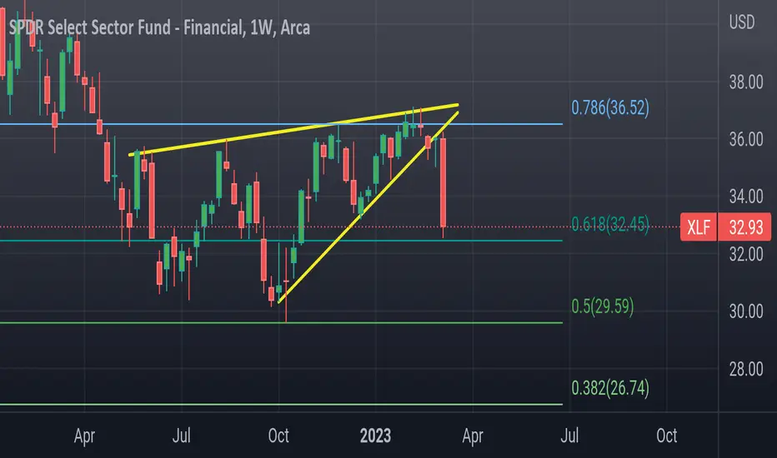The width and height of the screenshot is (777, 458).
Task: Click the chart title 'SPDR Select Sector Fund - Financial'
Action: coord(127,27)
